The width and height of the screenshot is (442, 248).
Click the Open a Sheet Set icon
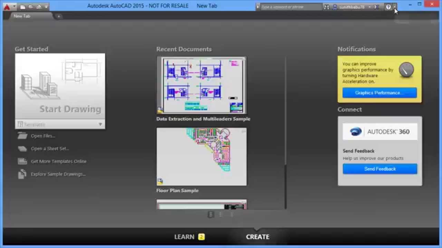[x=22, y=148]
